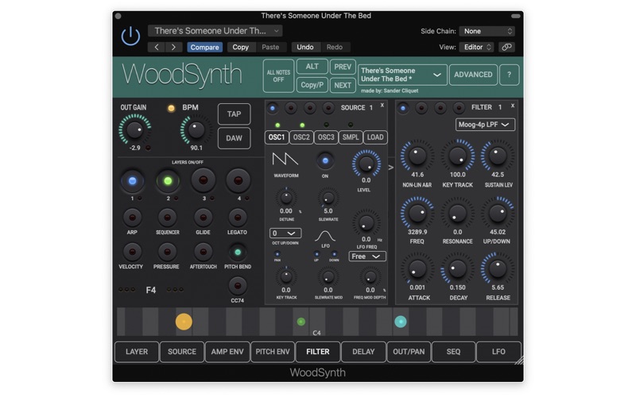Click the green dot on the keyboard strip

click(x=301, y=322)
